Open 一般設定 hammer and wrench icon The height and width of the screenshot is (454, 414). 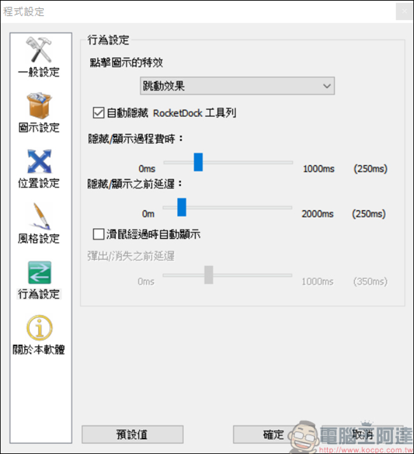[x=39, y=50]
